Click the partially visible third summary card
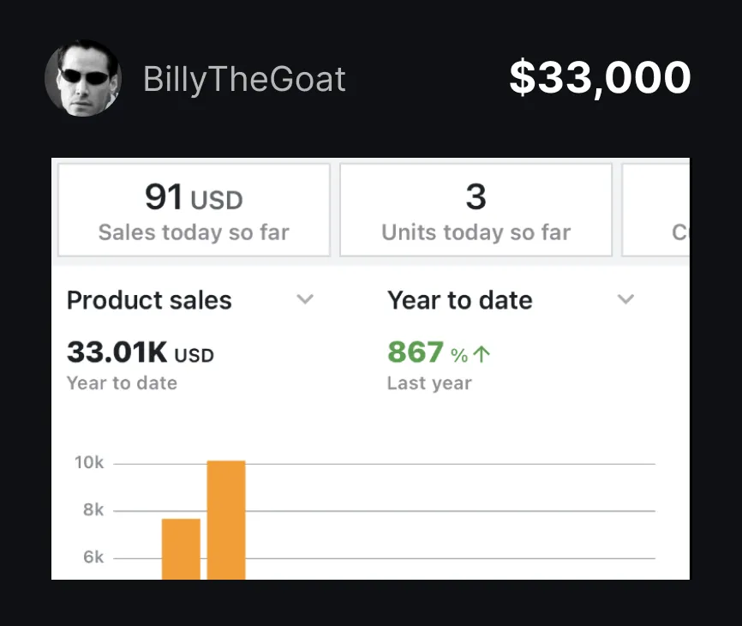The image size is (742, 626). 656,210
